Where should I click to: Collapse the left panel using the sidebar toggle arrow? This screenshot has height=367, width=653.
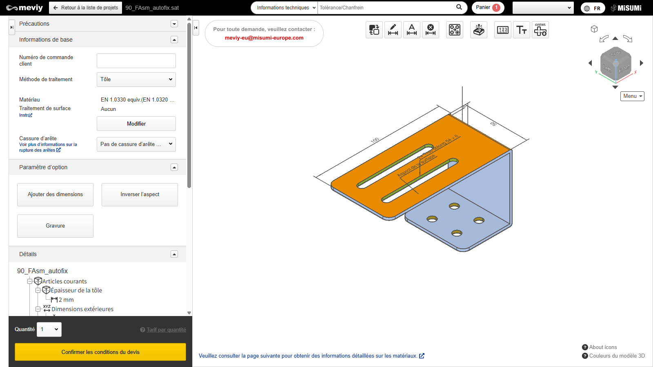click(x=196, y=28)
